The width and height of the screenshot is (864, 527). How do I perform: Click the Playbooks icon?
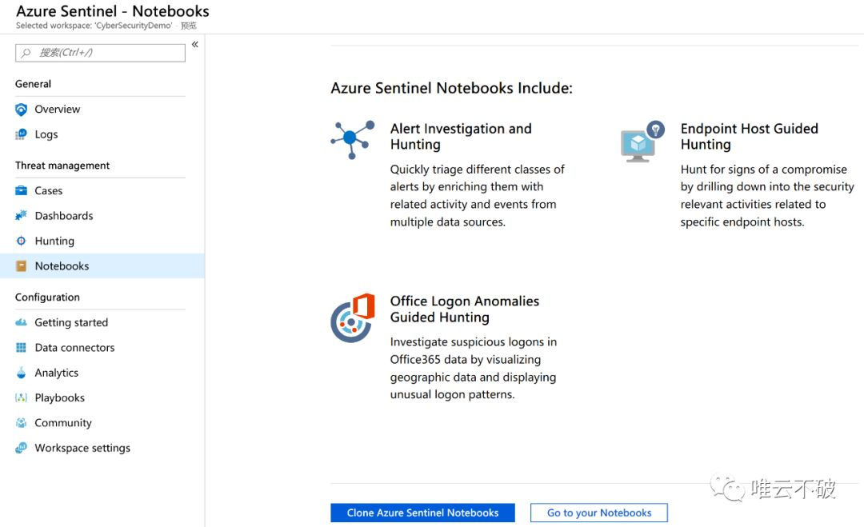pos(21,397)
